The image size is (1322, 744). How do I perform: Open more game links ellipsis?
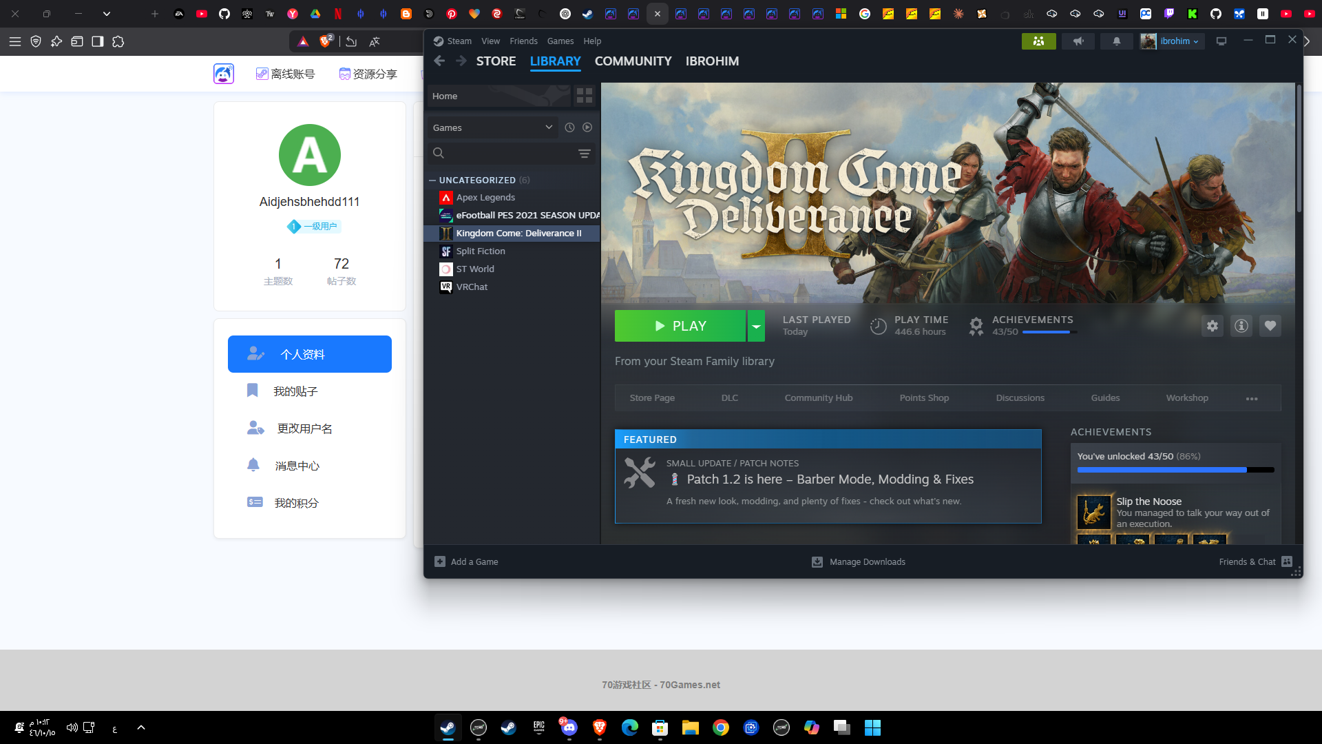[x=1252, y=398]
